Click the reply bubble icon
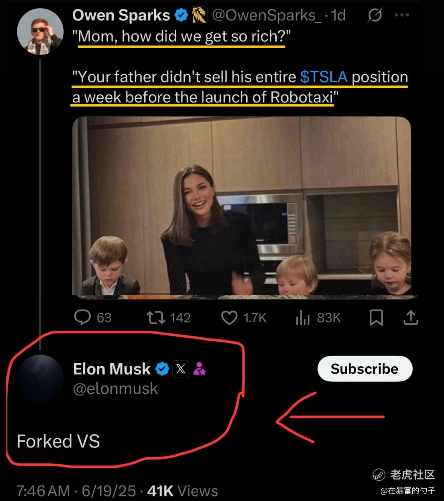This screenshot has height=501, width=444. tap(82, 318)
